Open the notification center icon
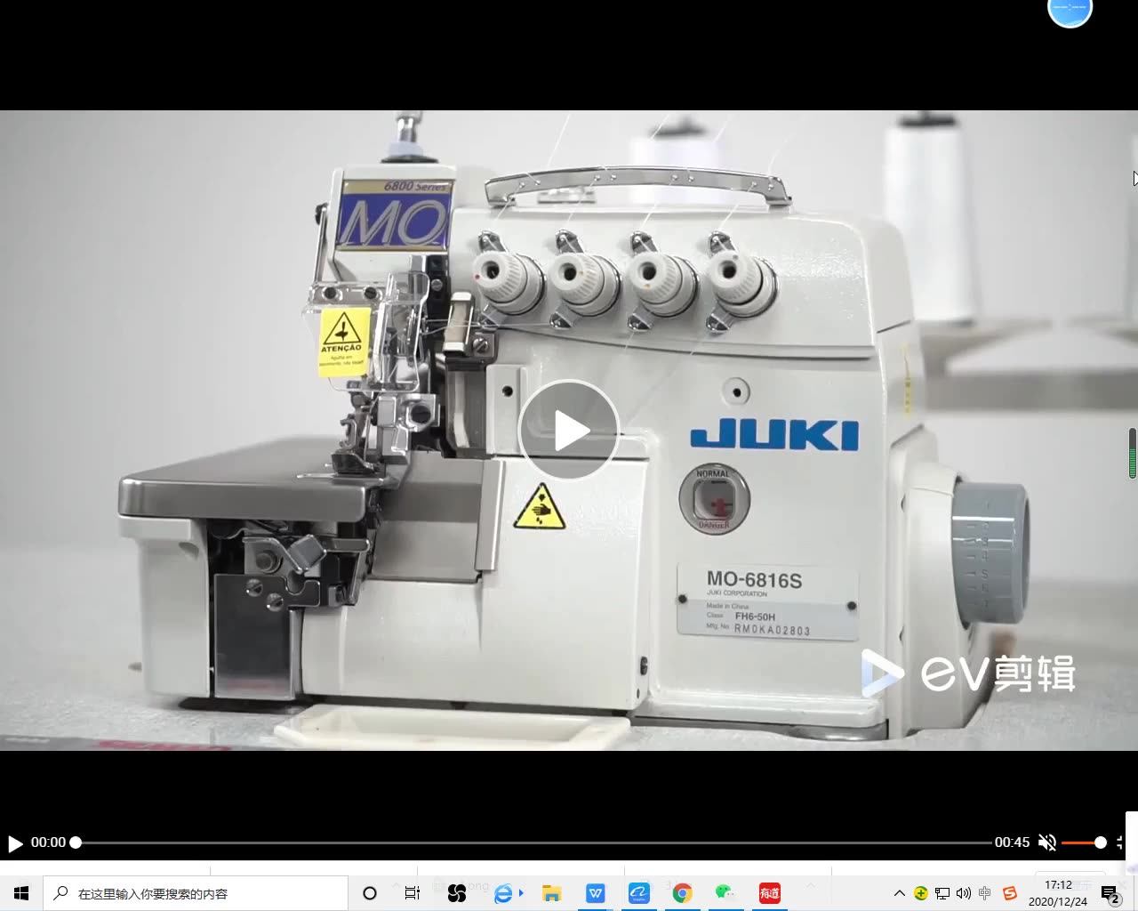The width and height of the screenshot is (1138, 911). point(1110,894)
